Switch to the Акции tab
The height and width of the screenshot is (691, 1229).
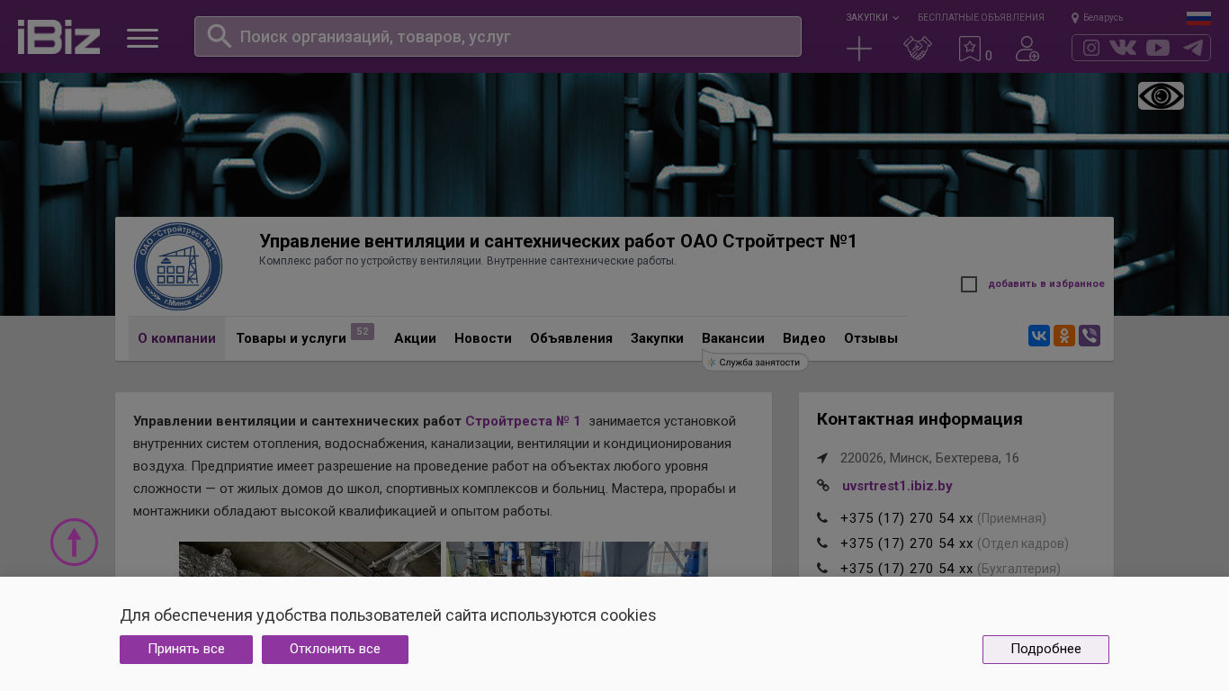point(415,338)
